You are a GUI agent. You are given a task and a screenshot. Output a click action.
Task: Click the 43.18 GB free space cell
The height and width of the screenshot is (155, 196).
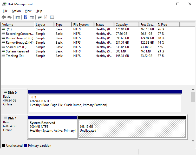pyautogui.click(x=146, y=47)
